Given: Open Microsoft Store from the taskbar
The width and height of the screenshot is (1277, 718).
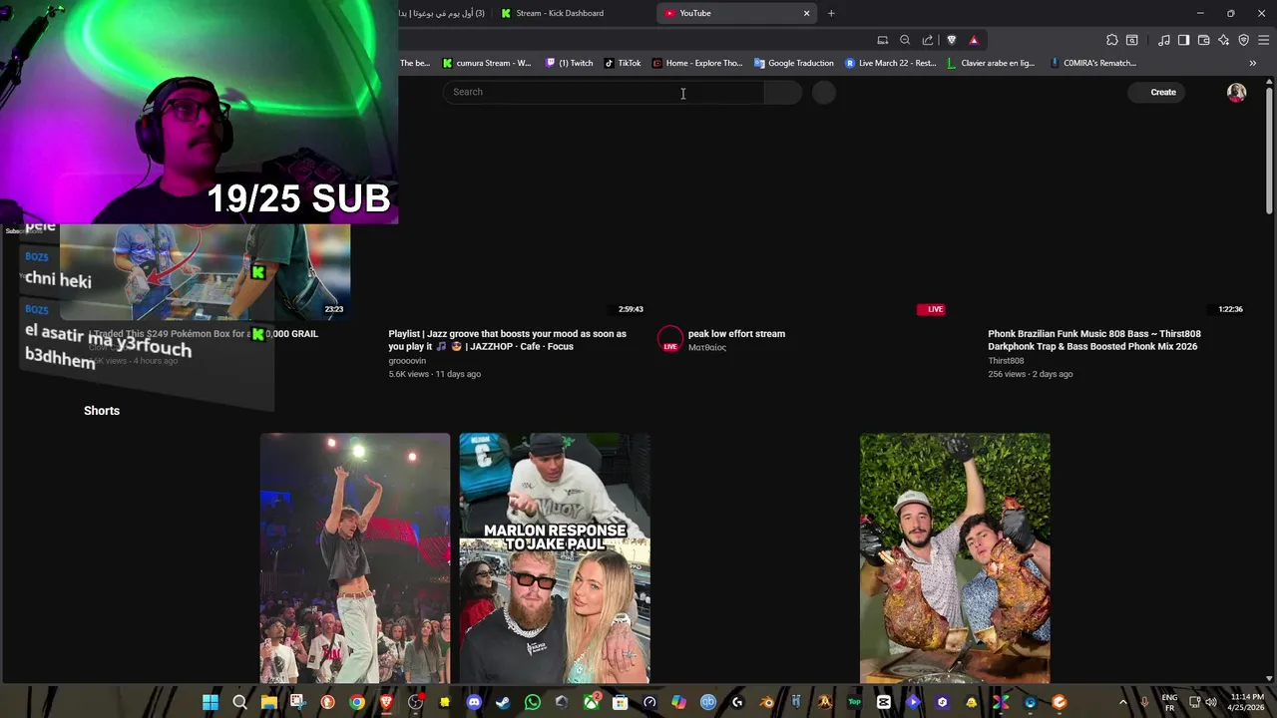Looking at the screenshot, I should 620,702.
